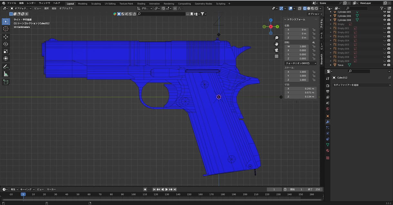Open the add modifier dropdown
Image resolution: width=393 pixels, height=205 pixels.
click(362, 85)
